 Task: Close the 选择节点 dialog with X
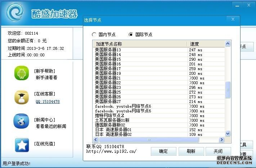(x=233, y=20)
